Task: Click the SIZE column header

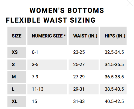Action: (17, 36)
